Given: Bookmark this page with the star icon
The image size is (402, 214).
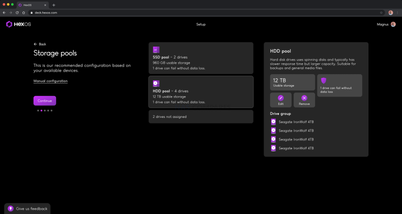Looking at the screenshot, I should click(381, 13).
